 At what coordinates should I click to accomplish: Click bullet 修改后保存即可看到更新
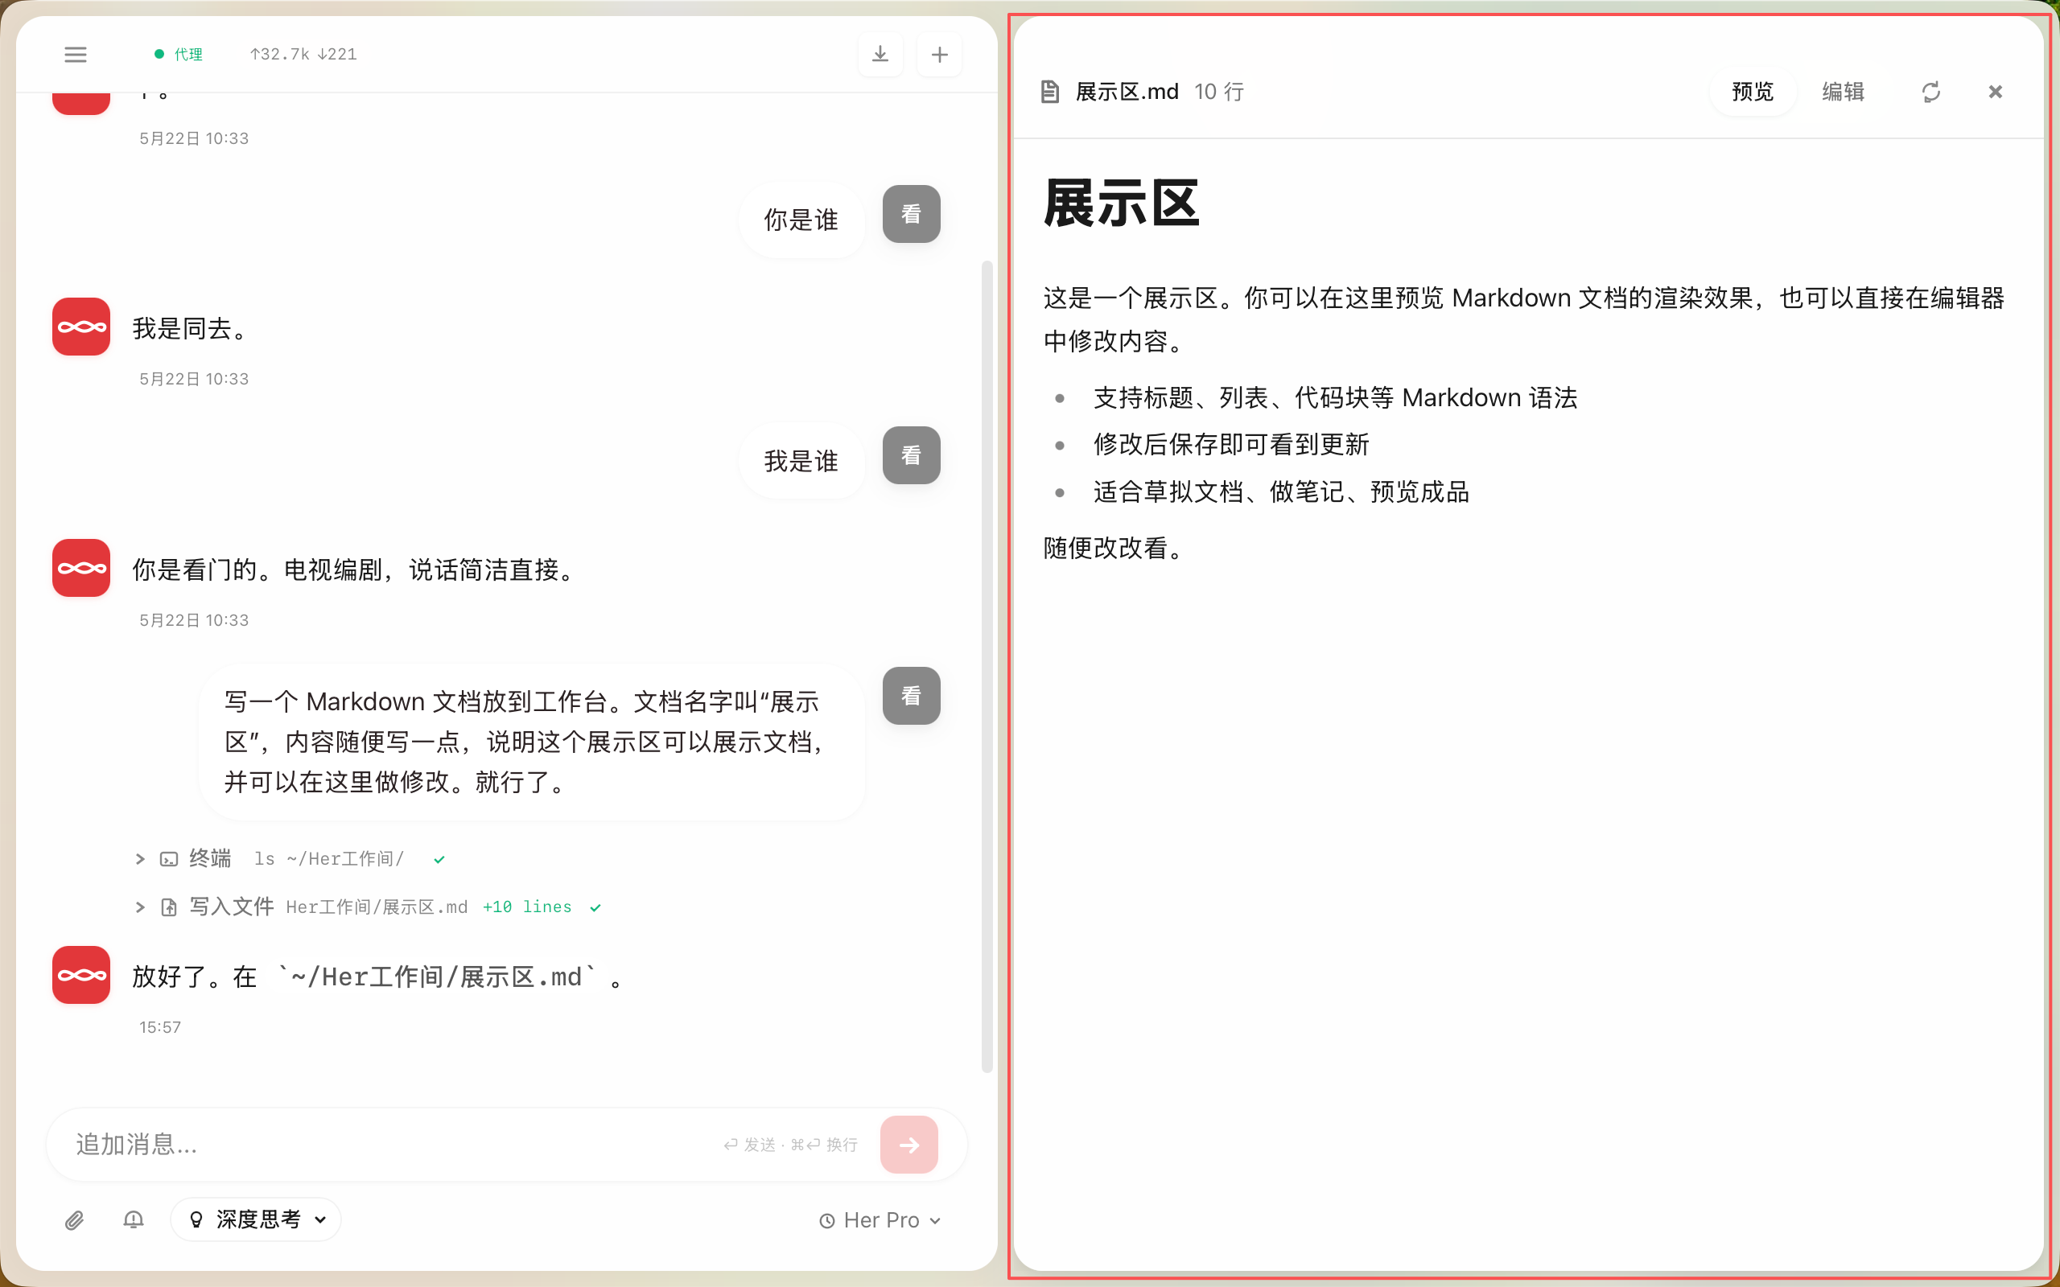1231,444
